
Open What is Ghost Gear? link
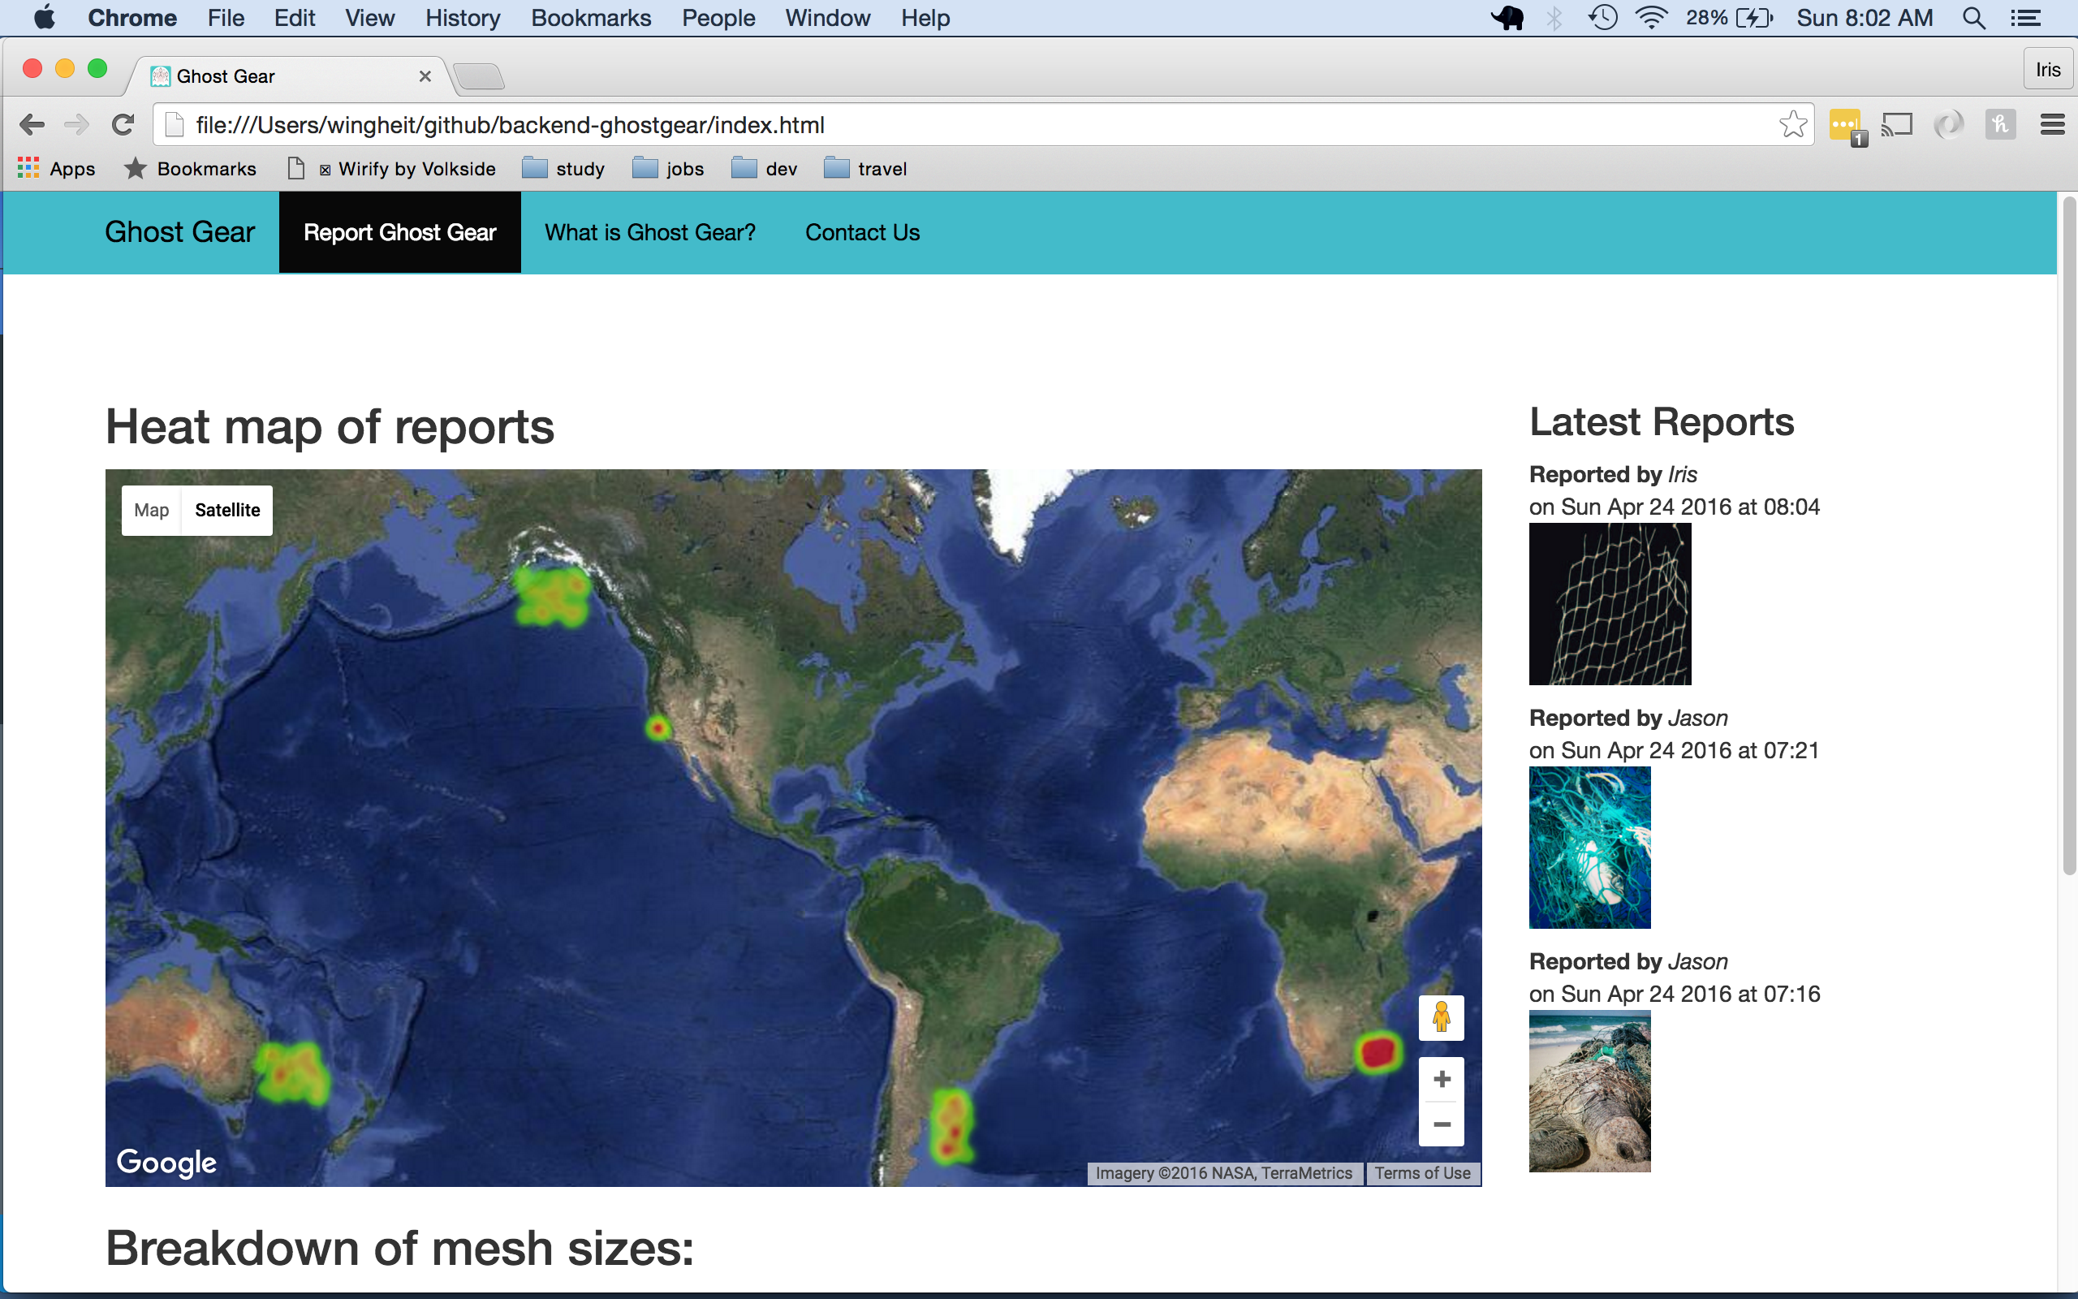tap(650, 232)
